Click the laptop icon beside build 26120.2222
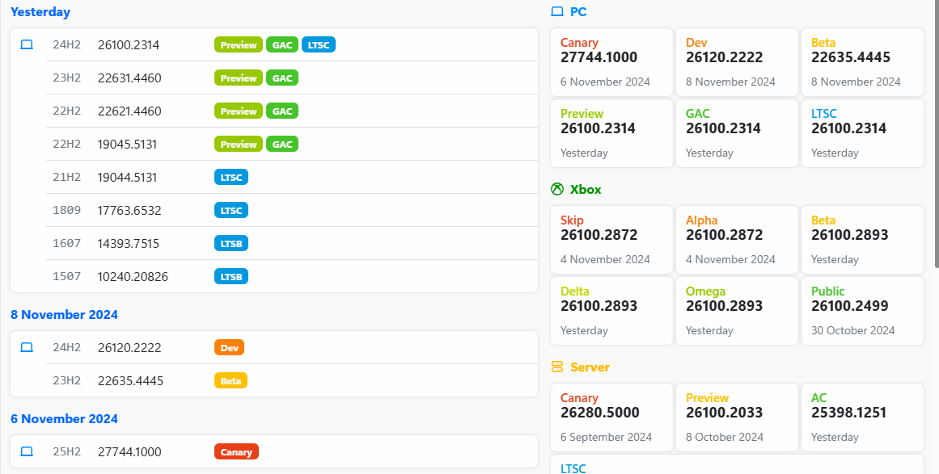Image resolution: width=939 pixels, height=474 pixels. [x=27, y=348]
